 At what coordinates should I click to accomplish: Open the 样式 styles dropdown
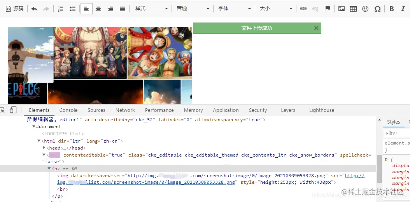coord(151,9)
